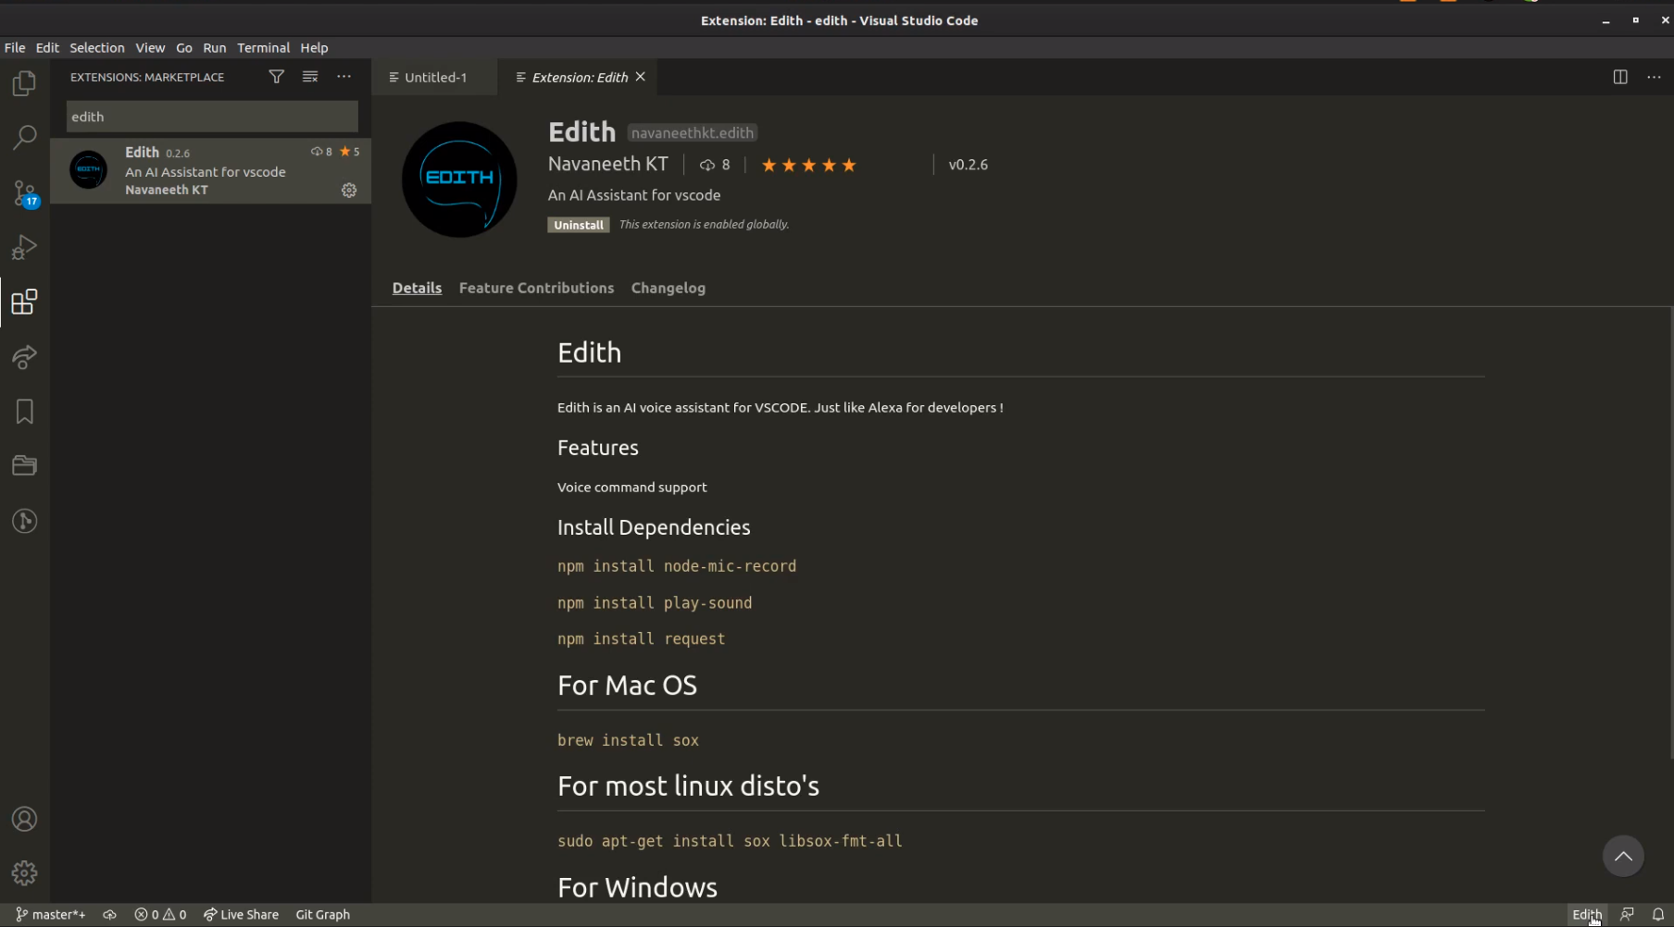Select the Extensions view icon
Screen dimensions: 1674x927
[25, 302]
